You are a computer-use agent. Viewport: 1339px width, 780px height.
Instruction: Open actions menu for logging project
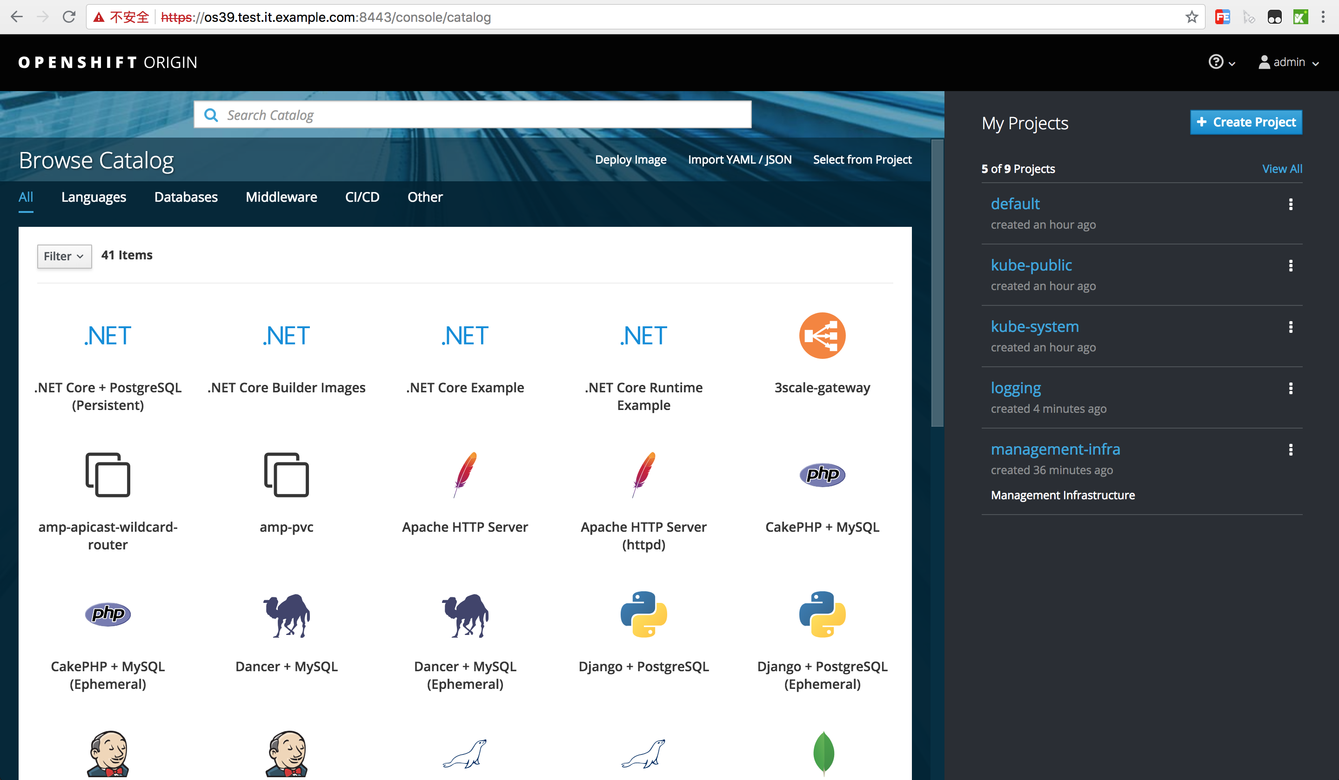[1290, 388]
